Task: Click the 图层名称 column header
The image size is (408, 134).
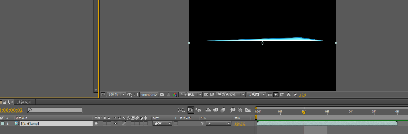Action: [x=22, y=118]
